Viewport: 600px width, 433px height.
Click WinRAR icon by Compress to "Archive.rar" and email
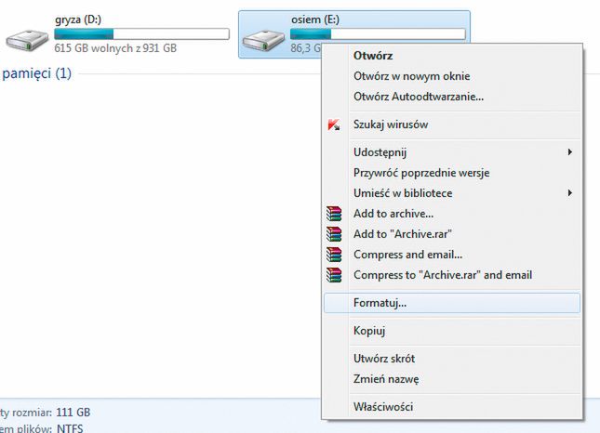point(334,275)
